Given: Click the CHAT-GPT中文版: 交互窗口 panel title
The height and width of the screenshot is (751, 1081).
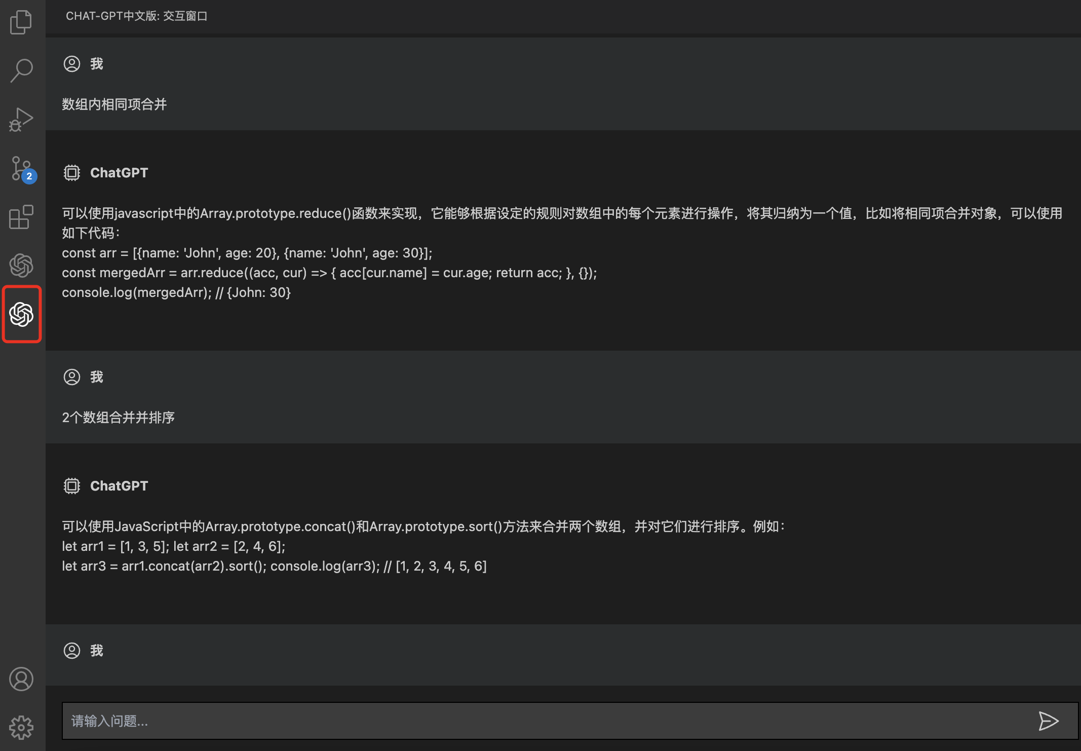Looking at the screenshot, I should (x=136, y=16).
